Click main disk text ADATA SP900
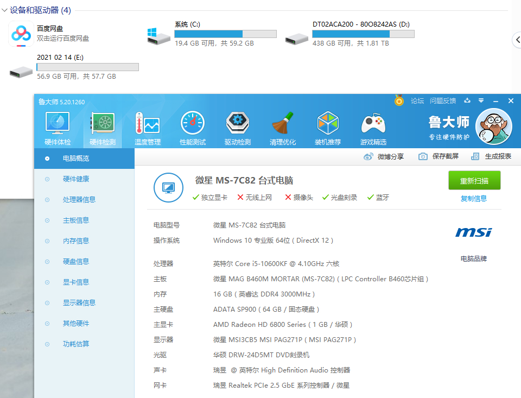This screenshot has height=398, width=521. pos(266,309)
